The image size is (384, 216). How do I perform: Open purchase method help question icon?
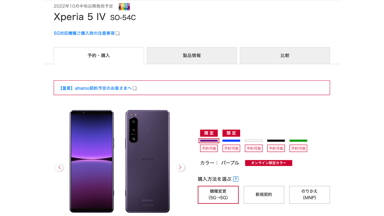[236, 179]
